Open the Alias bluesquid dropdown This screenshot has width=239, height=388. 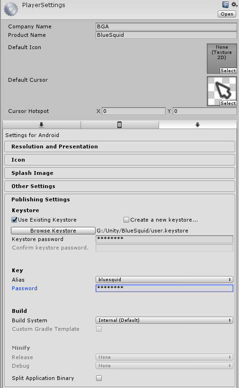(x=164, y=280)
